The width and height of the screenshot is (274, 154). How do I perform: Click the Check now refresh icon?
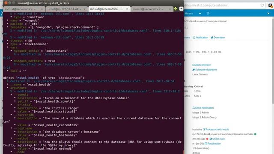pos(211,139)
